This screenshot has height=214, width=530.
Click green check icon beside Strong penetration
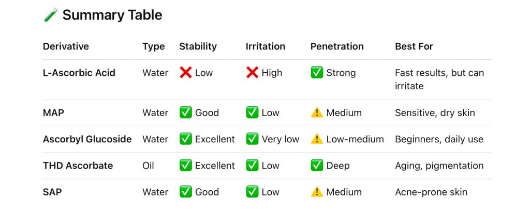(317, 73)
